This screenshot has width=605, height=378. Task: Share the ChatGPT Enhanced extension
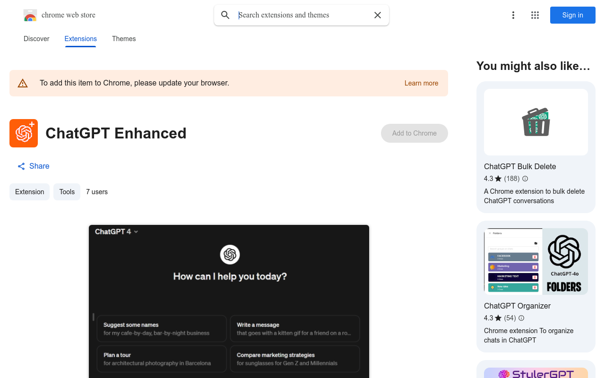click(34, 166)
